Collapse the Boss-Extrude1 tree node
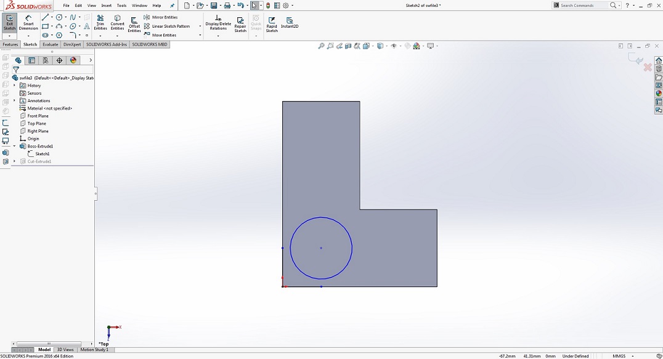 15,146
